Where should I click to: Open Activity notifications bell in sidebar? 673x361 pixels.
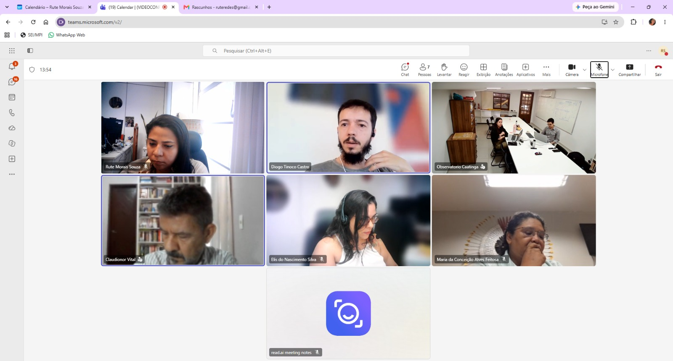12,66
